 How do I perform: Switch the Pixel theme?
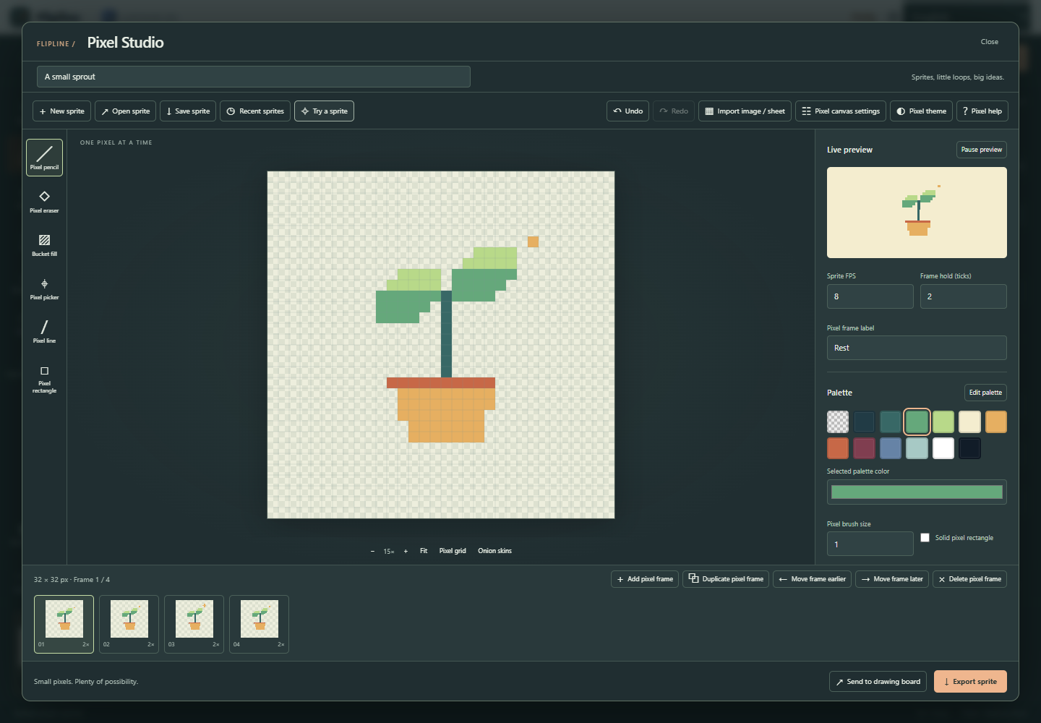click(x=921, y=111)
